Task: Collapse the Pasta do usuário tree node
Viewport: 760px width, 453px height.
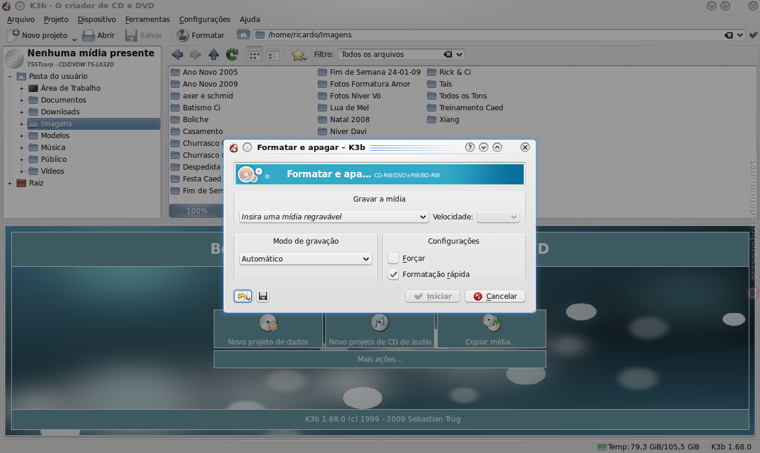Action: tap(10, 76)
